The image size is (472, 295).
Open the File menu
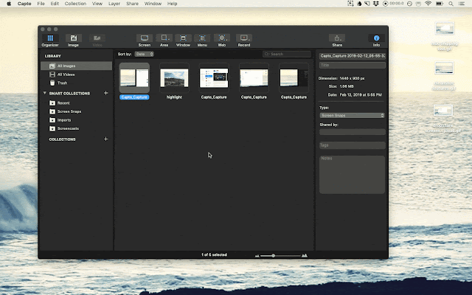(x=41, y=4)
